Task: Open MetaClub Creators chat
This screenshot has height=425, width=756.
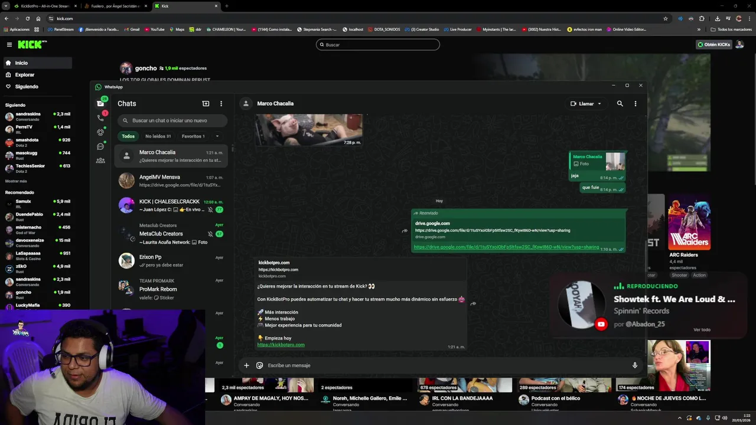Action: click(171, 233)
